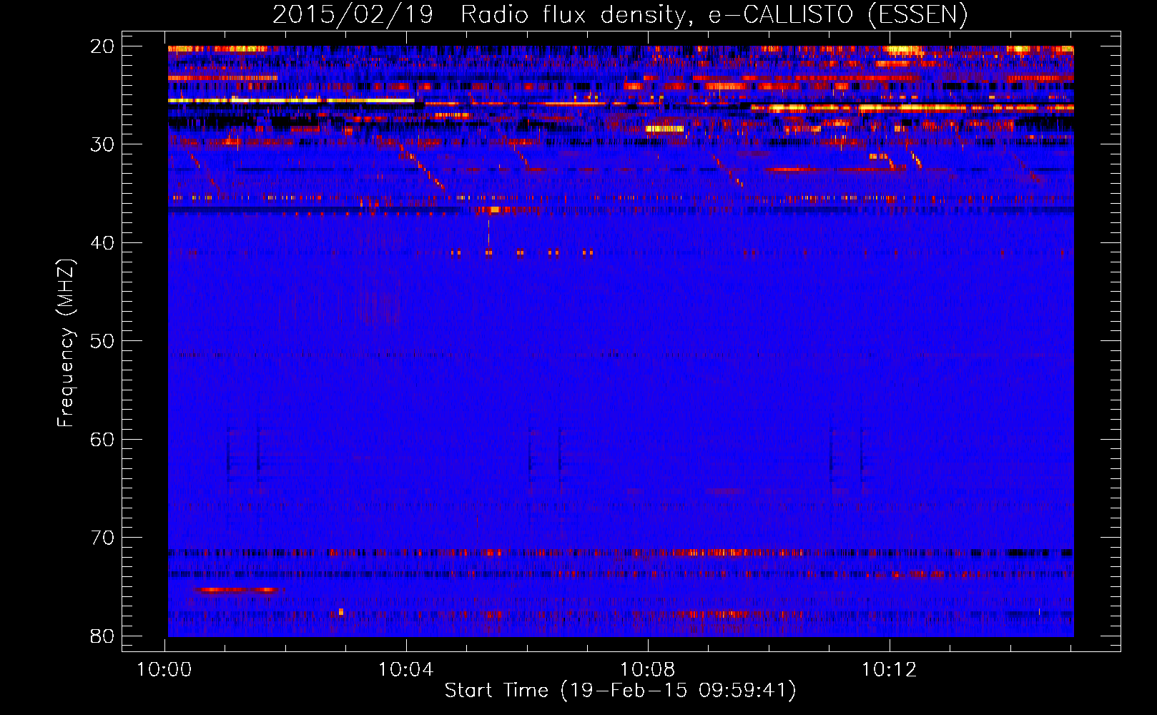
Task: Click the plot title "Radio flux density, e-CALLISTO (ESSEN)"
Action: point(714,15)
